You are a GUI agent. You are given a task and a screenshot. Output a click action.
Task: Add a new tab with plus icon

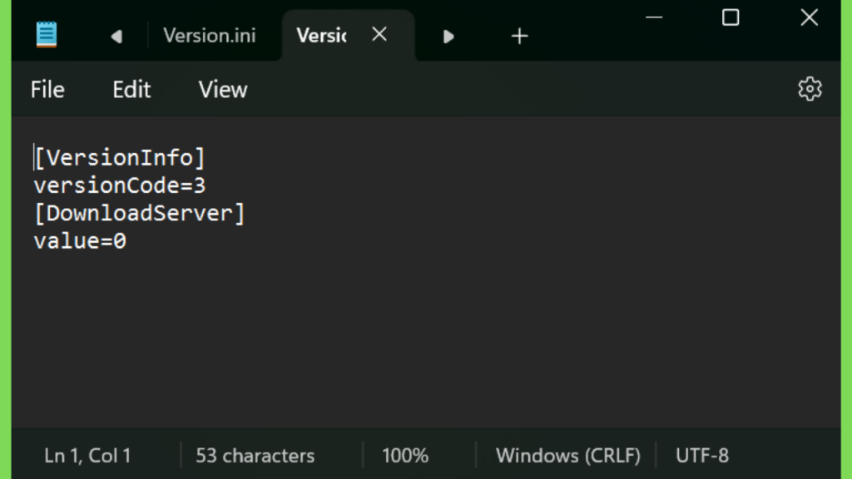(519, 37)
